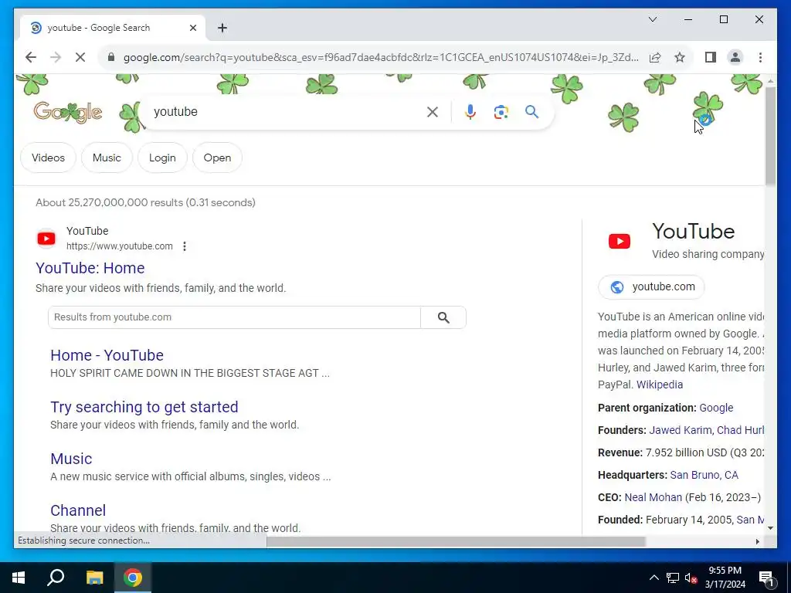Image resolution: width=791 pixels, height=593 pixels.
Task: Open Try searching to get started link
Action: [x=144, y=407]
